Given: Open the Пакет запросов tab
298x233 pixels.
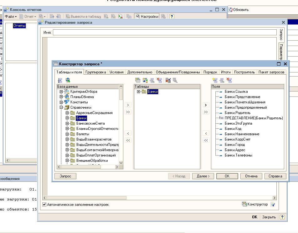Looking at the screenshot, I should (x=271, y=72).
